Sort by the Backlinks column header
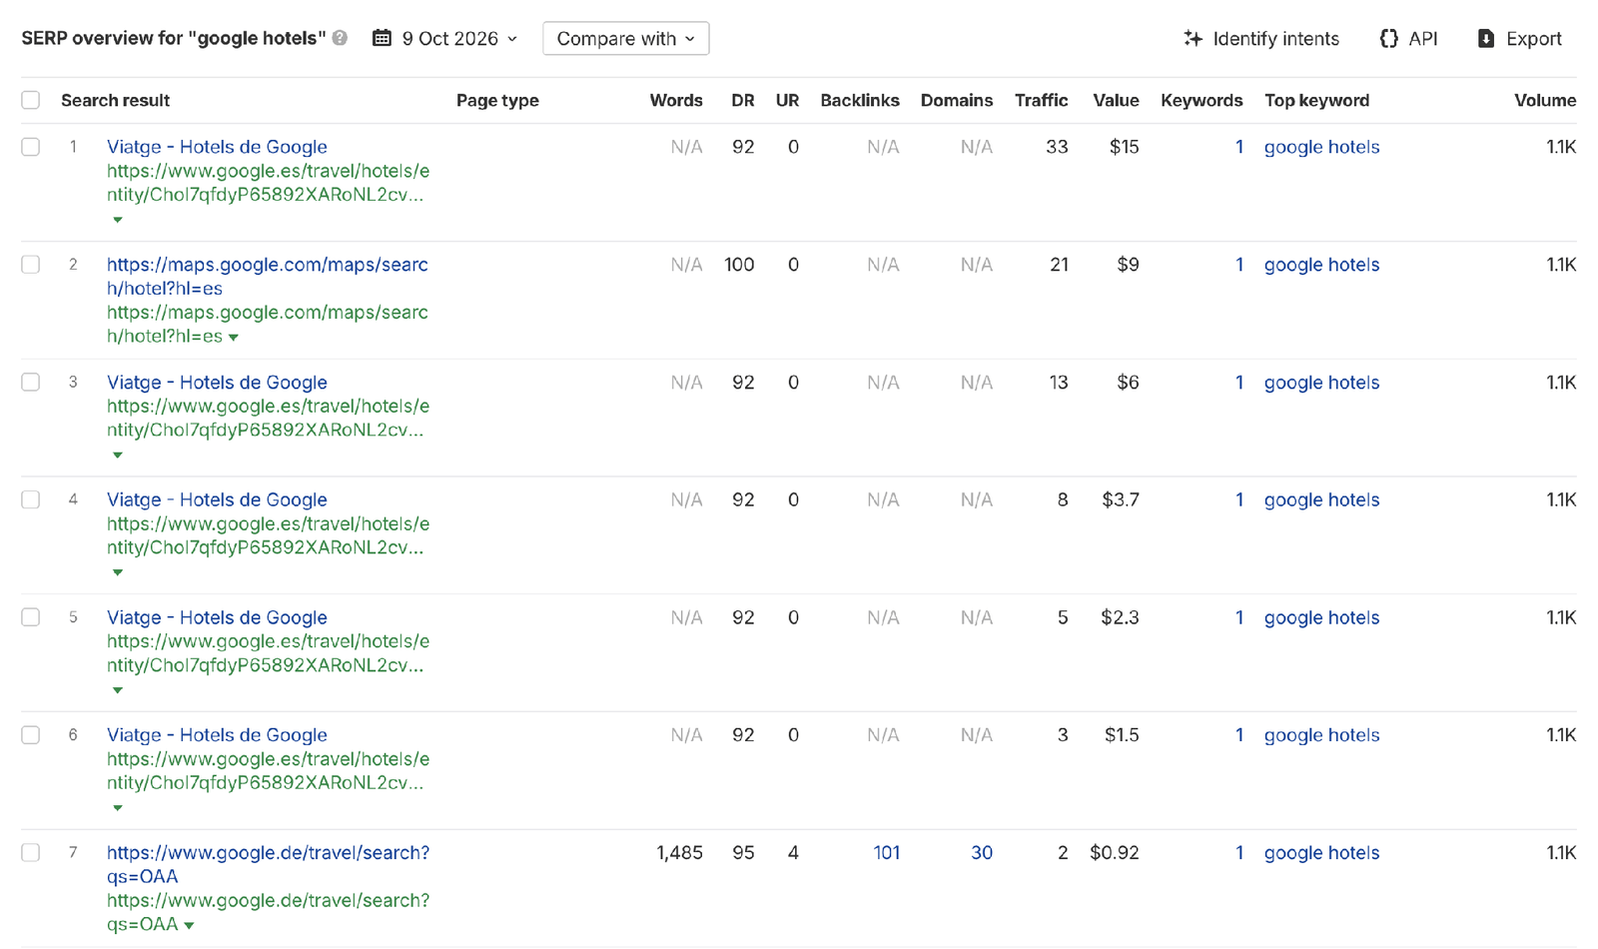The image size is (1598, 949). pos(860,100)
